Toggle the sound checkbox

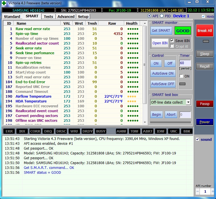click(197, 139)
